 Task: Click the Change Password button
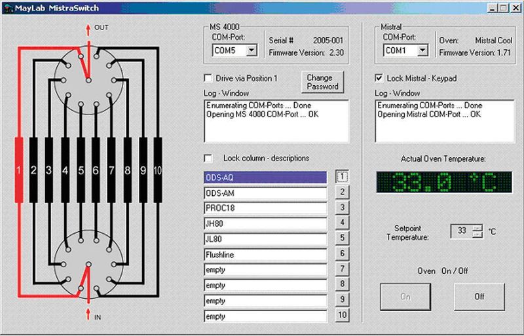point(322,82)
